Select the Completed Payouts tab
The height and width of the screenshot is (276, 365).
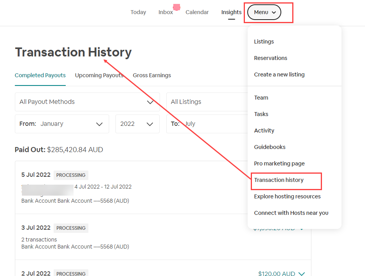[40, 75]
